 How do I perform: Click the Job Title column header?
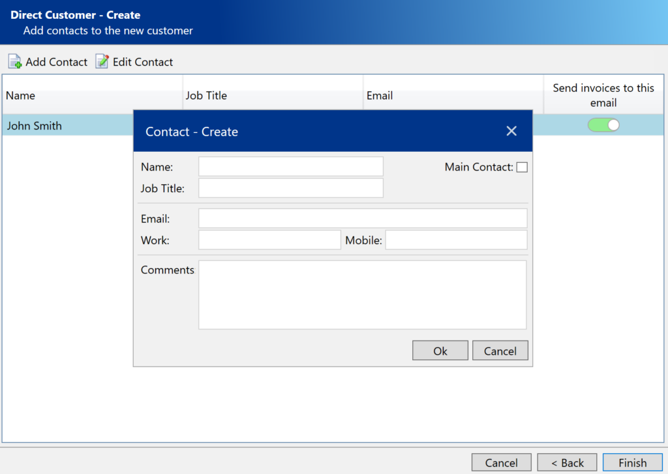272,95
